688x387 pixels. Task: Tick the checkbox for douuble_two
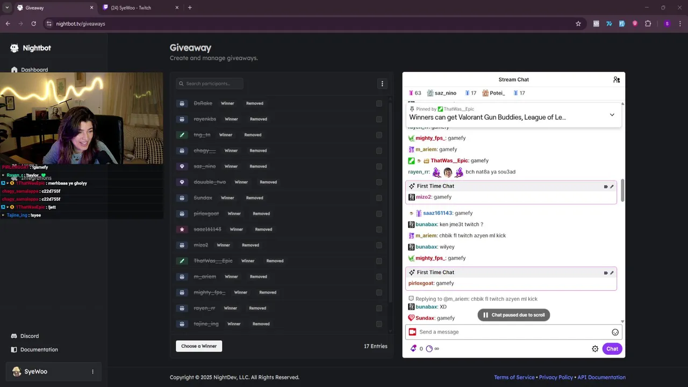pos(379,182)
